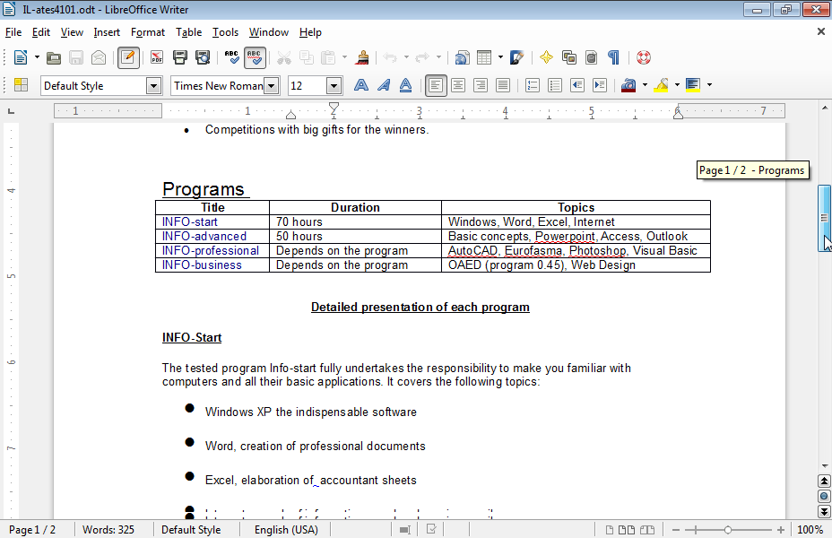
Task: Open the Find & Replace tool
Action: click(40, 32)
